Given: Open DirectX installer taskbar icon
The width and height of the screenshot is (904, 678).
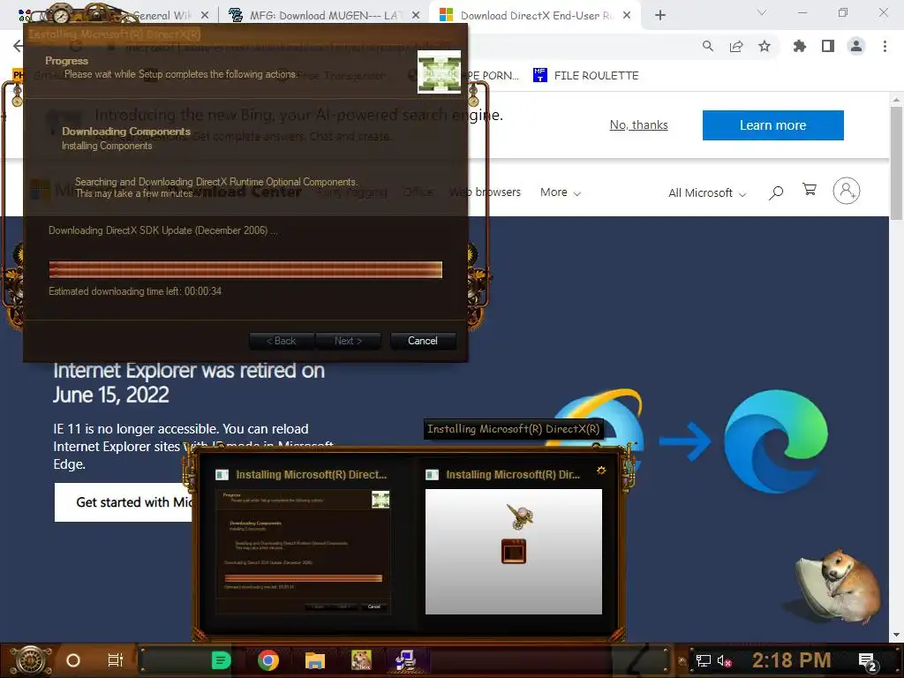Looking at the screenshot, I should point(406,660).
